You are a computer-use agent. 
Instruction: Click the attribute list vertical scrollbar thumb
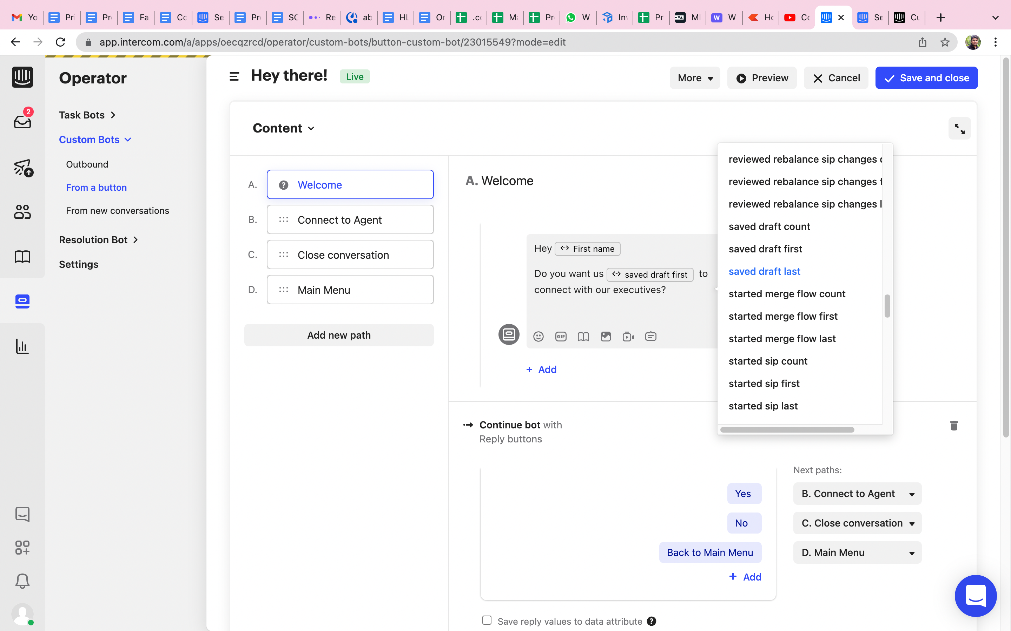pyautogui.click(x=887, y=306)
